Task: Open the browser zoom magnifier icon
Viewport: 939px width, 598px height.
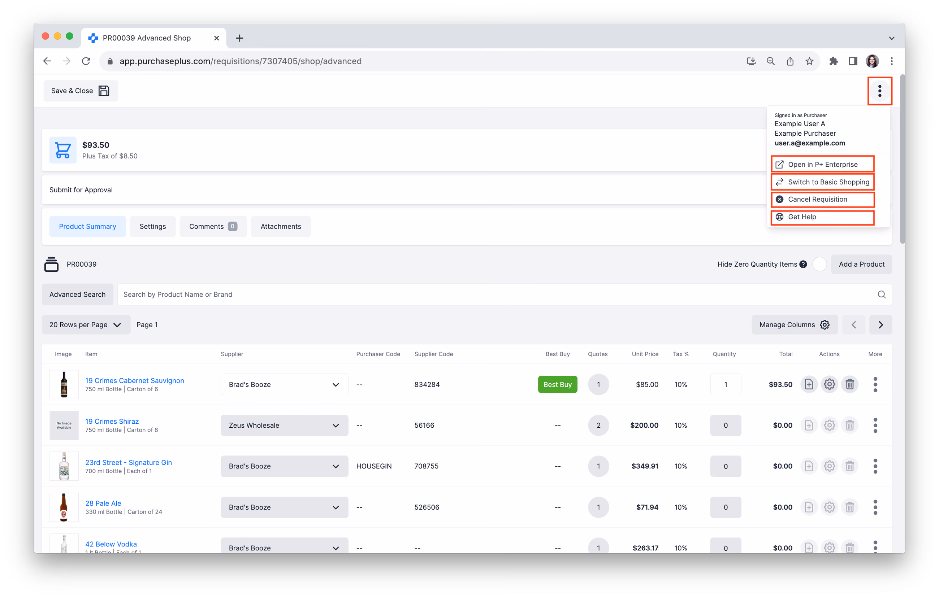Action: click(770, 61)
